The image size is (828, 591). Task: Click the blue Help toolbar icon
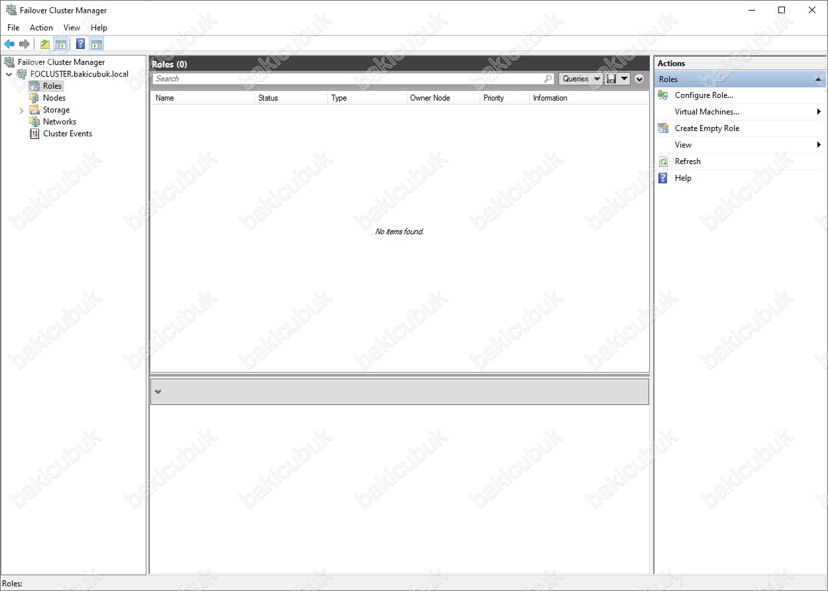[80, 44]
